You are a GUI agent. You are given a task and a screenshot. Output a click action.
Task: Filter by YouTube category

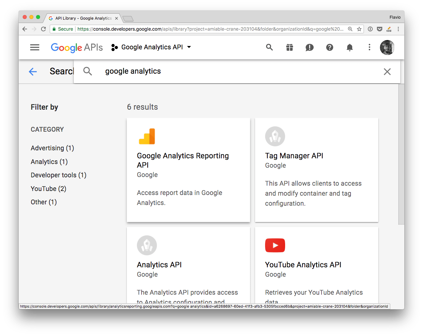click(x=48, y=189)
